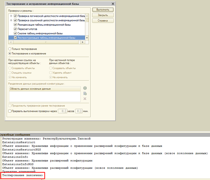
Task: Click the copy data area icon
Action: pos(85,93)
